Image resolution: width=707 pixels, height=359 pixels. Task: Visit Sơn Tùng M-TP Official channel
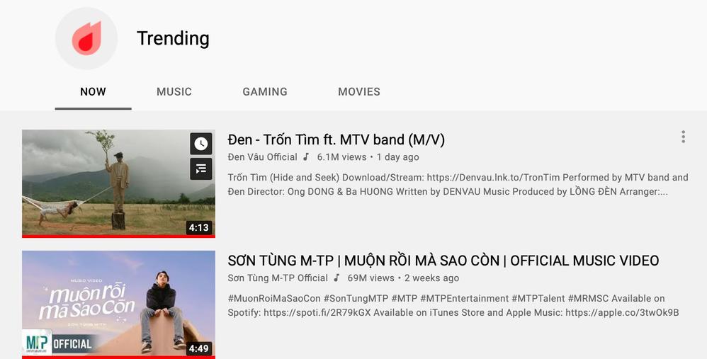278,278
